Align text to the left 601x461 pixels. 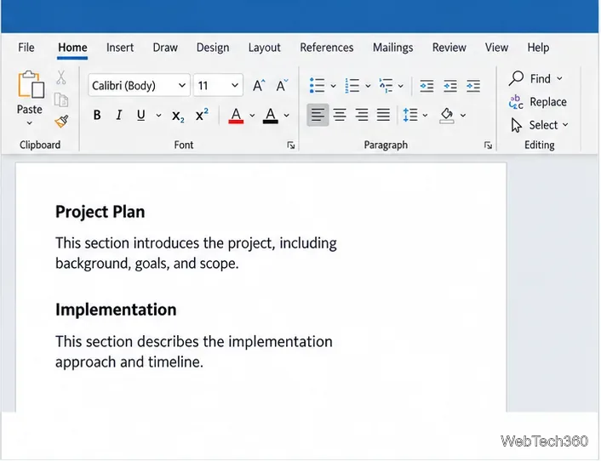pyautogui.click(x=318, y=115)
